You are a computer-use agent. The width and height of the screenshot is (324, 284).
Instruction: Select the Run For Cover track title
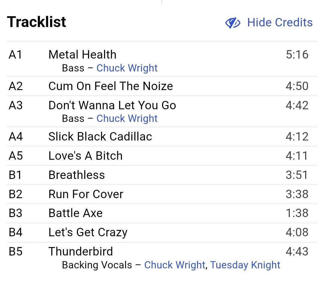pyautogui.click(x=86, y=194)
